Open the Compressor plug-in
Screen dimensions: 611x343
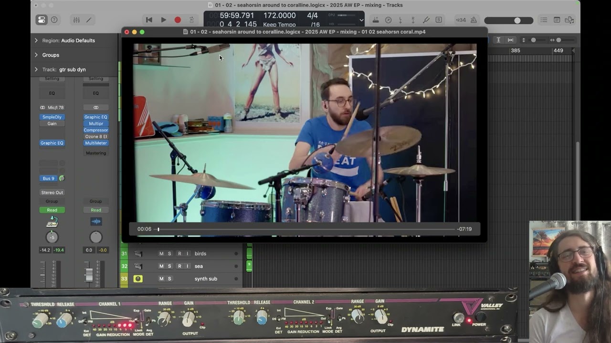(96, 130)
